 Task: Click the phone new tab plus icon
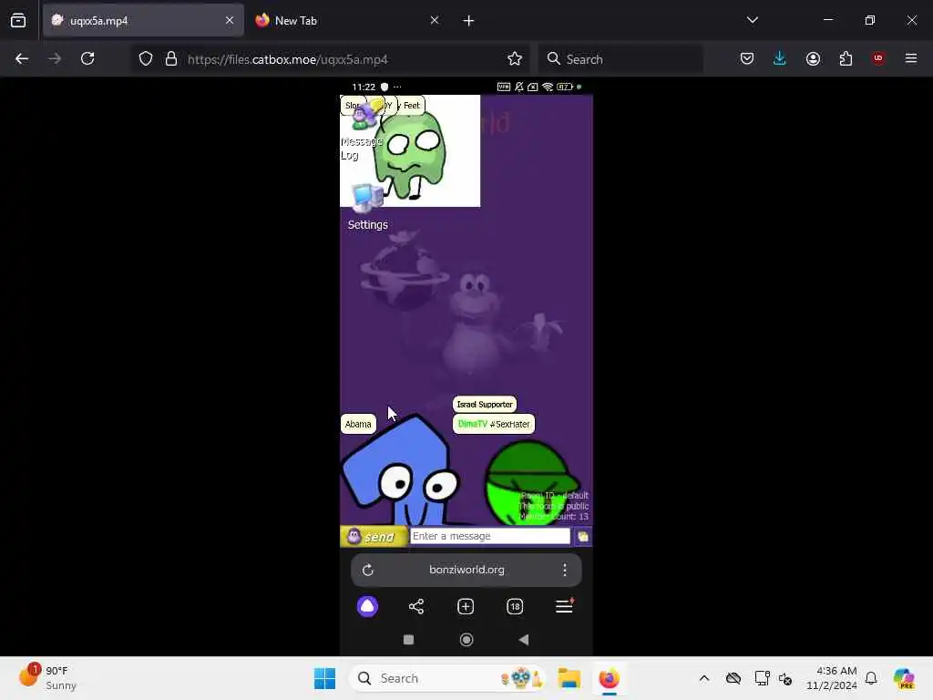coord(466,606)
